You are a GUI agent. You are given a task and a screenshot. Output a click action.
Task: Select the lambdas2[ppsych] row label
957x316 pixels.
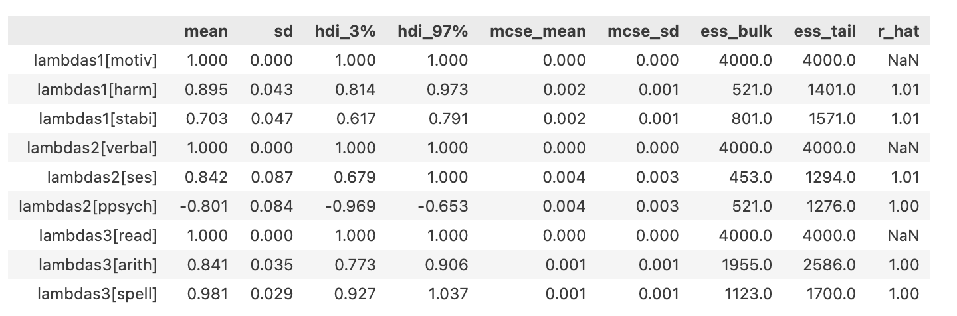(x=88, y=206)
